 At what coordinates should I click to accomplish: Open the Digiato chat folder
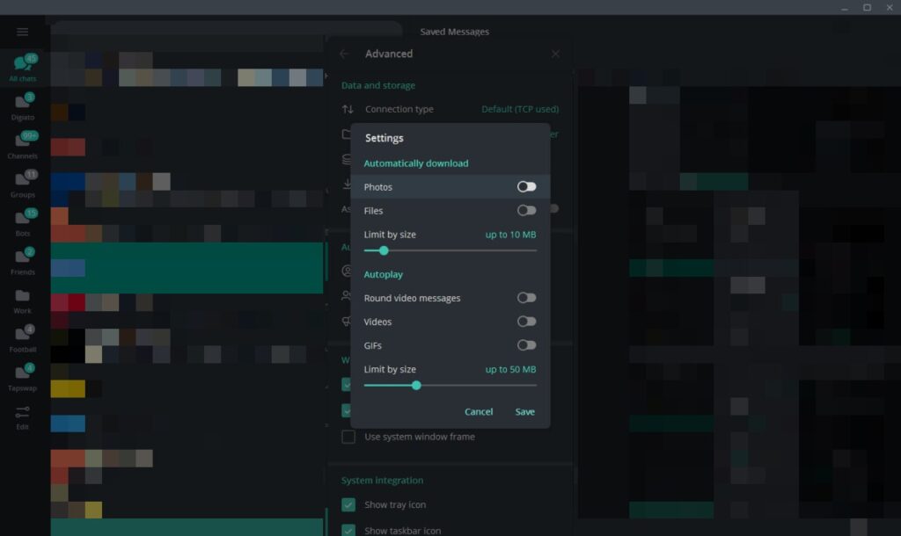tap(23, 105)
